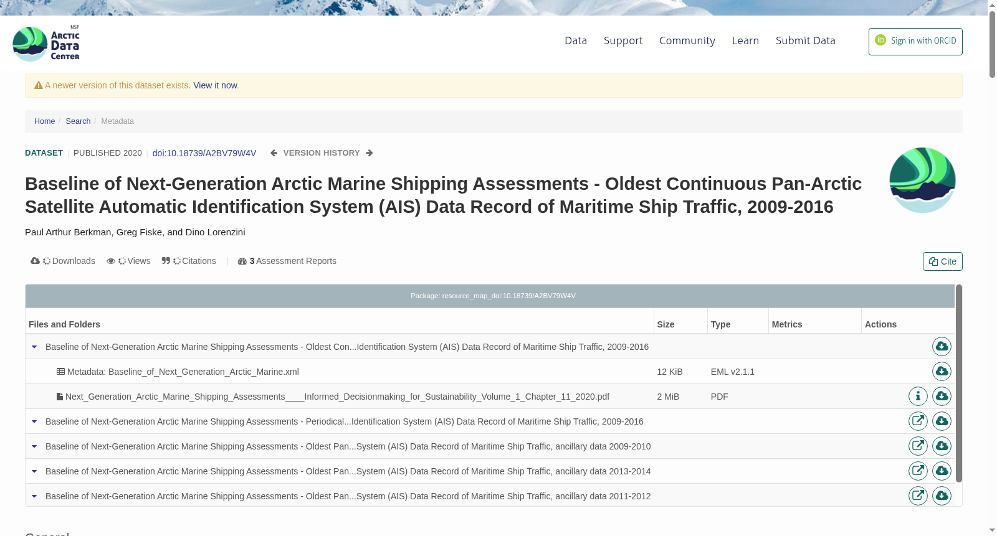Go to Search breadcrumb

point(78,121)
